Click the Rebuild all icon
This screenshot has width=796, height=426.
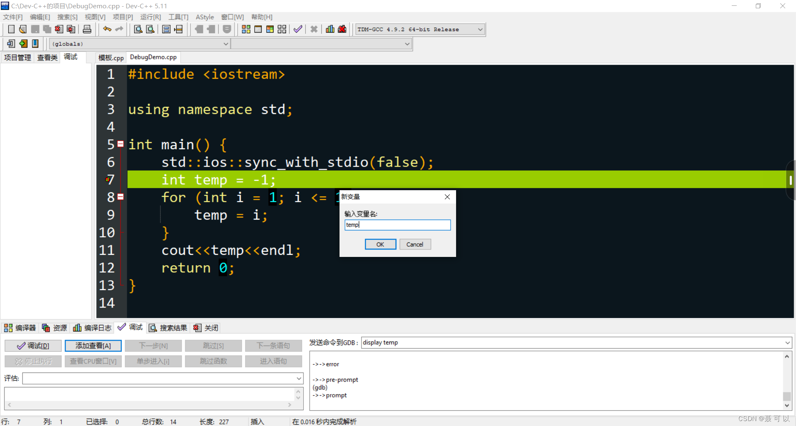282,29
